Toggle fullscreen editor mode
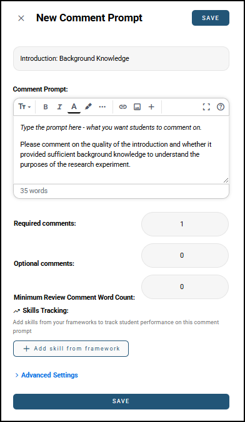 [x=206, y=107]
